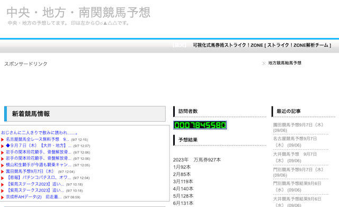Click the スポンサードリンク label
The height and width of the screenshot is (207, 339).
(x=26, y=64)
